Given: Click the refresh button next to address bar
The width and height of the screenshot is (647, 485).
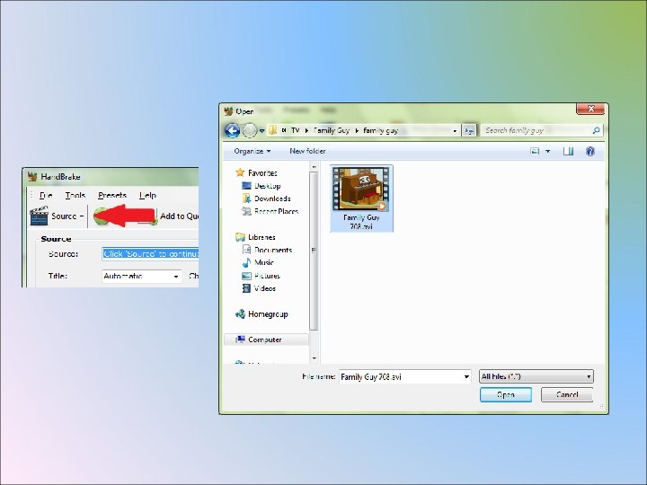Looking at the screenshot, I should pos(469,131).
